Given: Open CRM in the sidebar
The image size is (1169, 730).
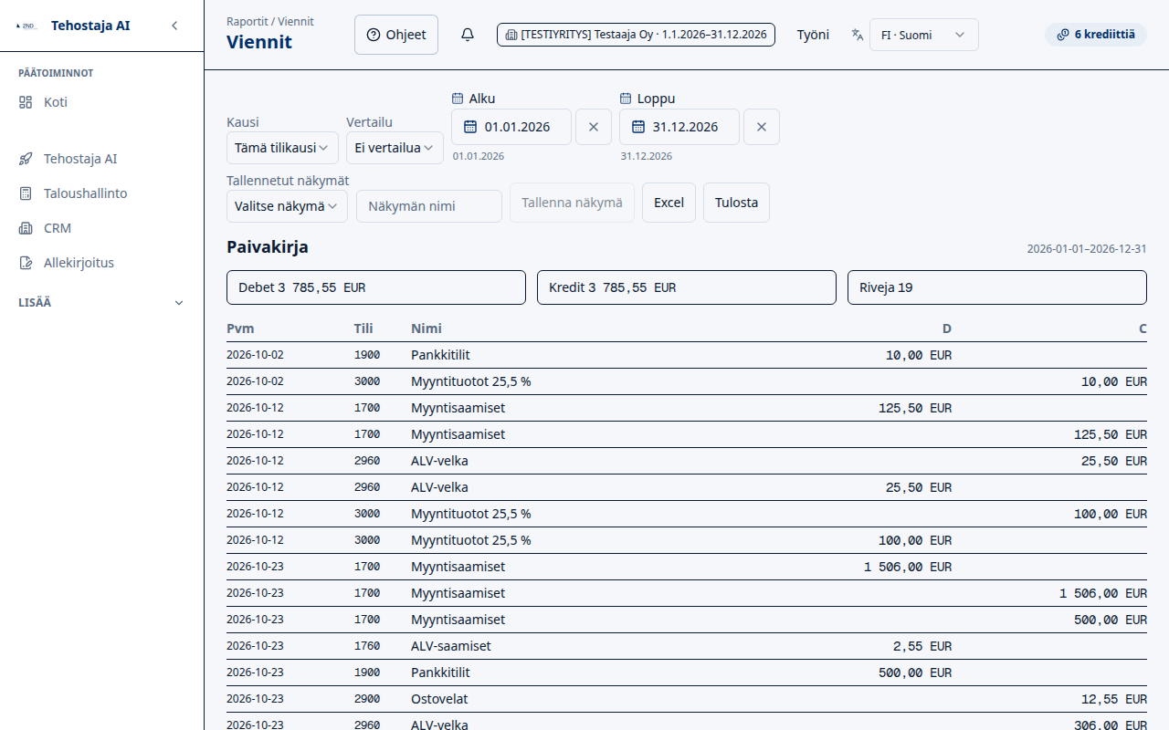Looking at the screenshot, I should [102, 228].
